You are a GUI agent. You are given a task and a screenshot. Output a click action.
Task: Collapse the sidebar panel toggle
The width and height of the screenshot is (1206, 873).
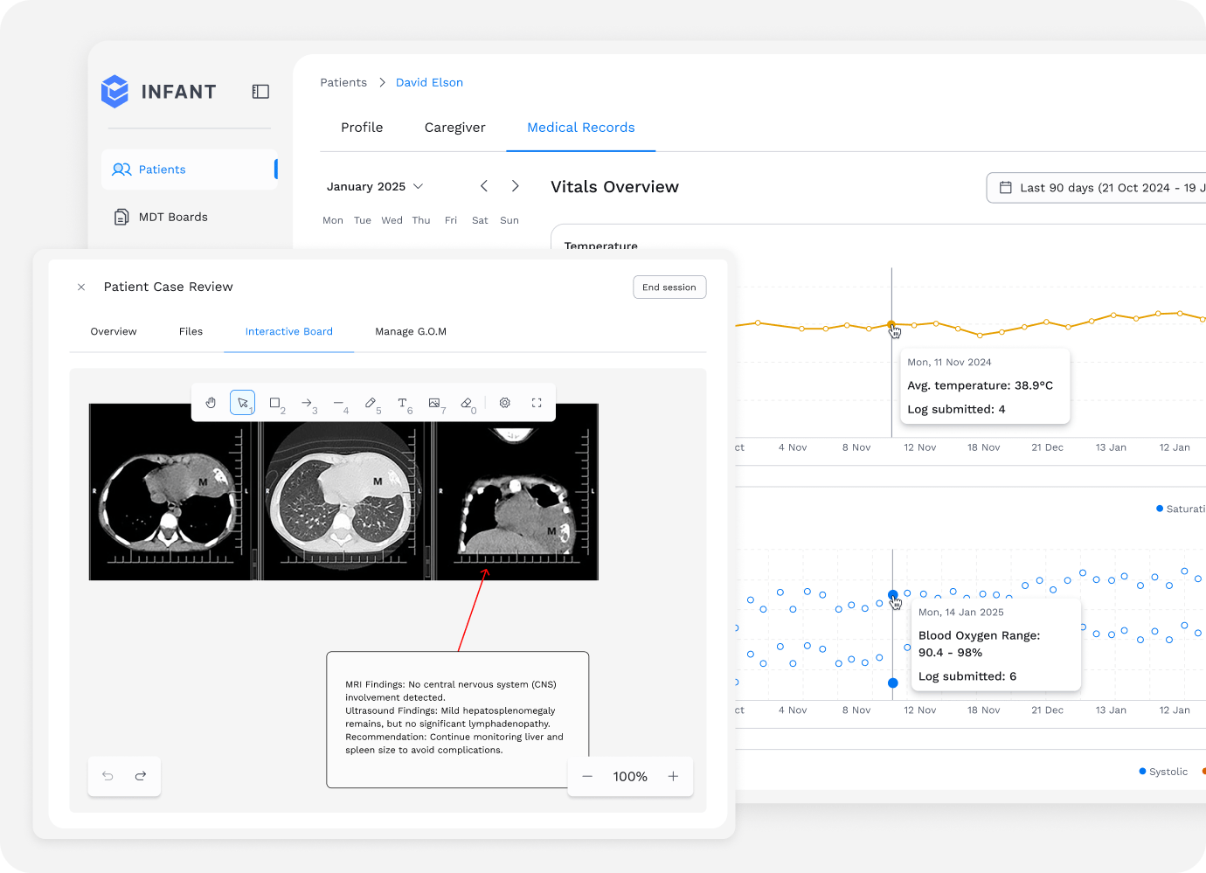260,92
